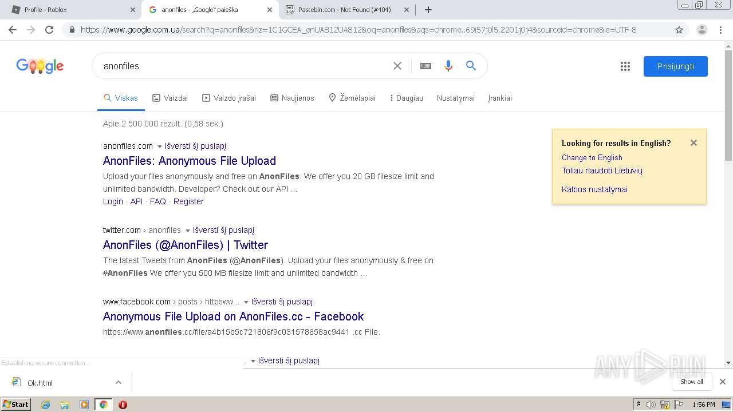The height and width of the screenshot is (412, 733).
Task: Launch the media player taskbar icon
Action: point(84,405)
